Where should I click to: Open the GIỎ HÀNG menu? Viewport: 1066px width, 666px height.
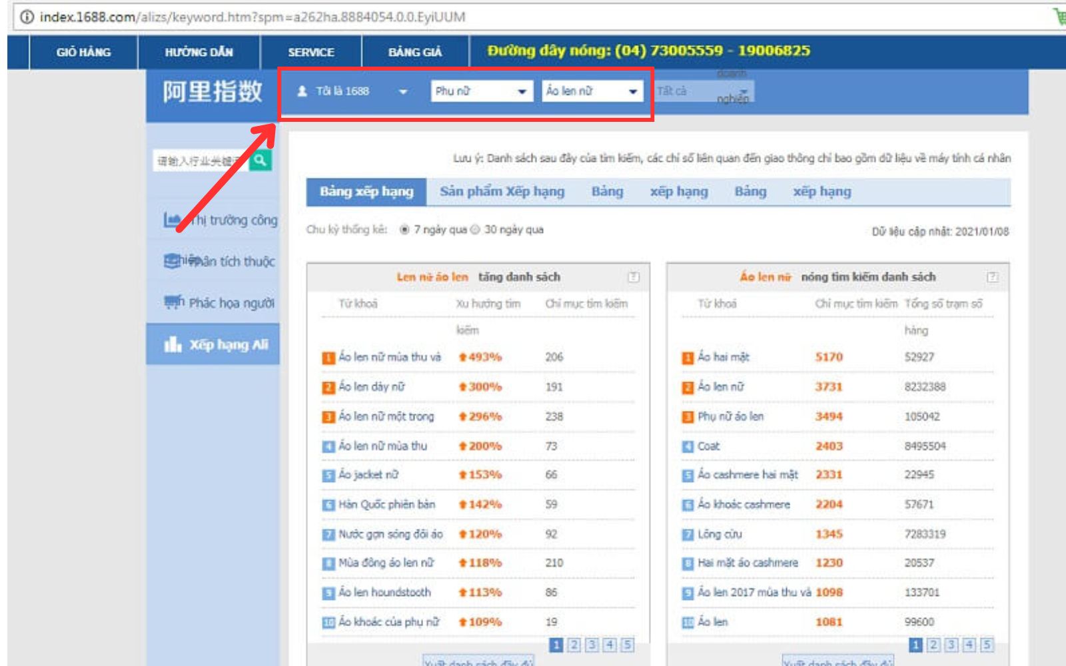point(83,52)
